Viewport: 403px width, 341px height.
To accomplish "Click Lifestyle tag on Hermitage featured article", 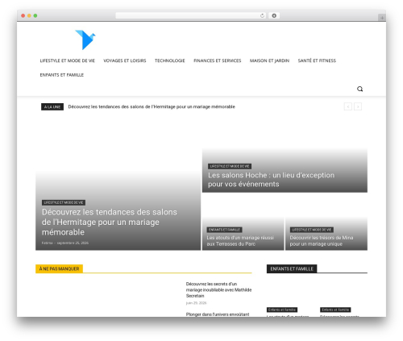I will (64, 202).
